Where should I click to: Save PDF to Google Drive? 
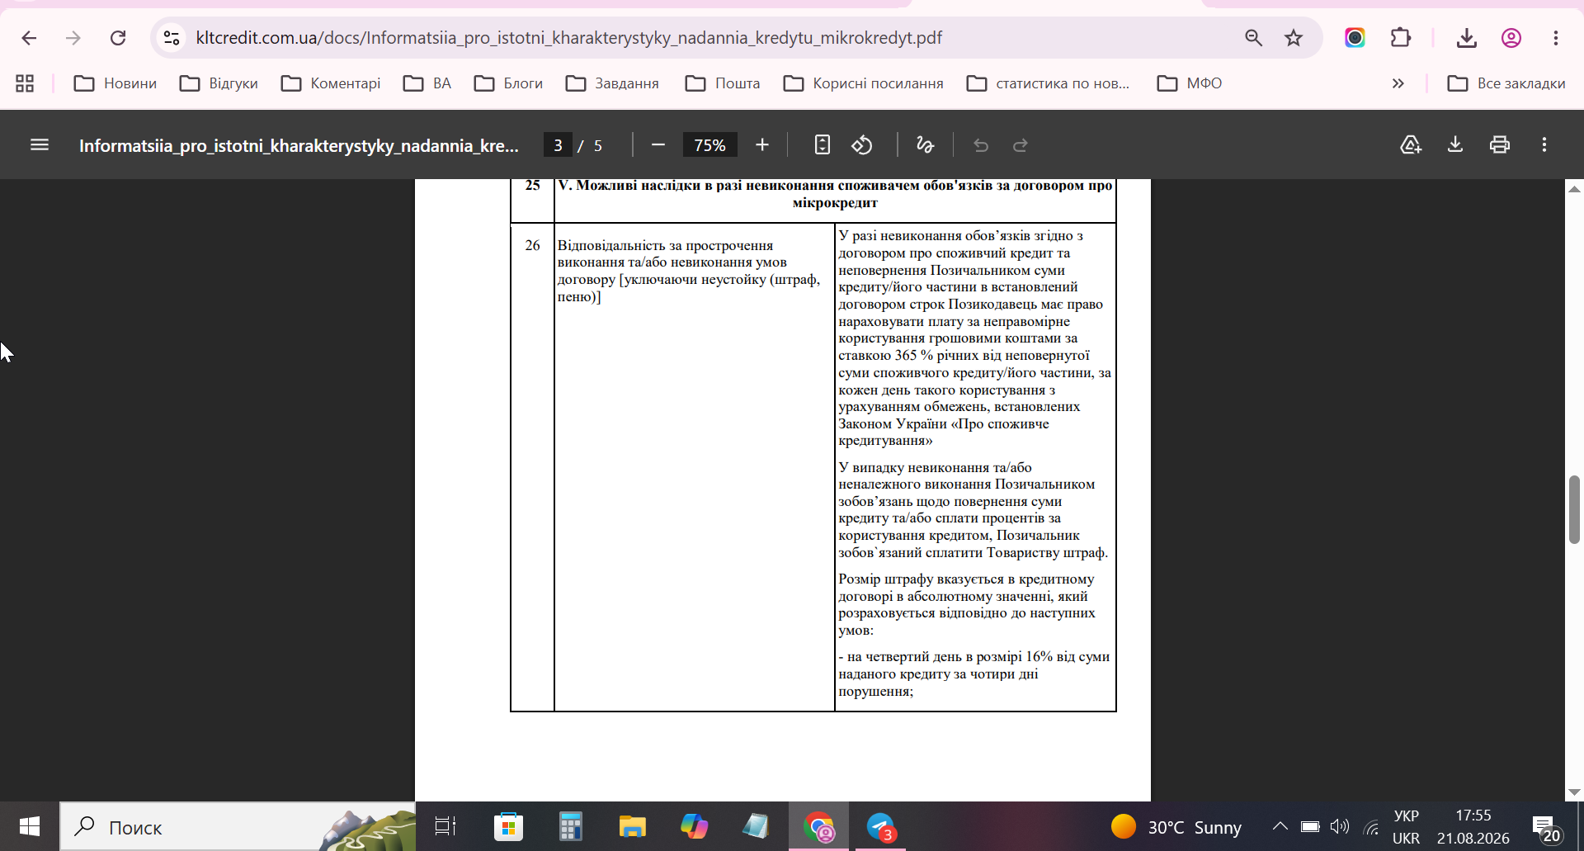(x=1411, y=145)
